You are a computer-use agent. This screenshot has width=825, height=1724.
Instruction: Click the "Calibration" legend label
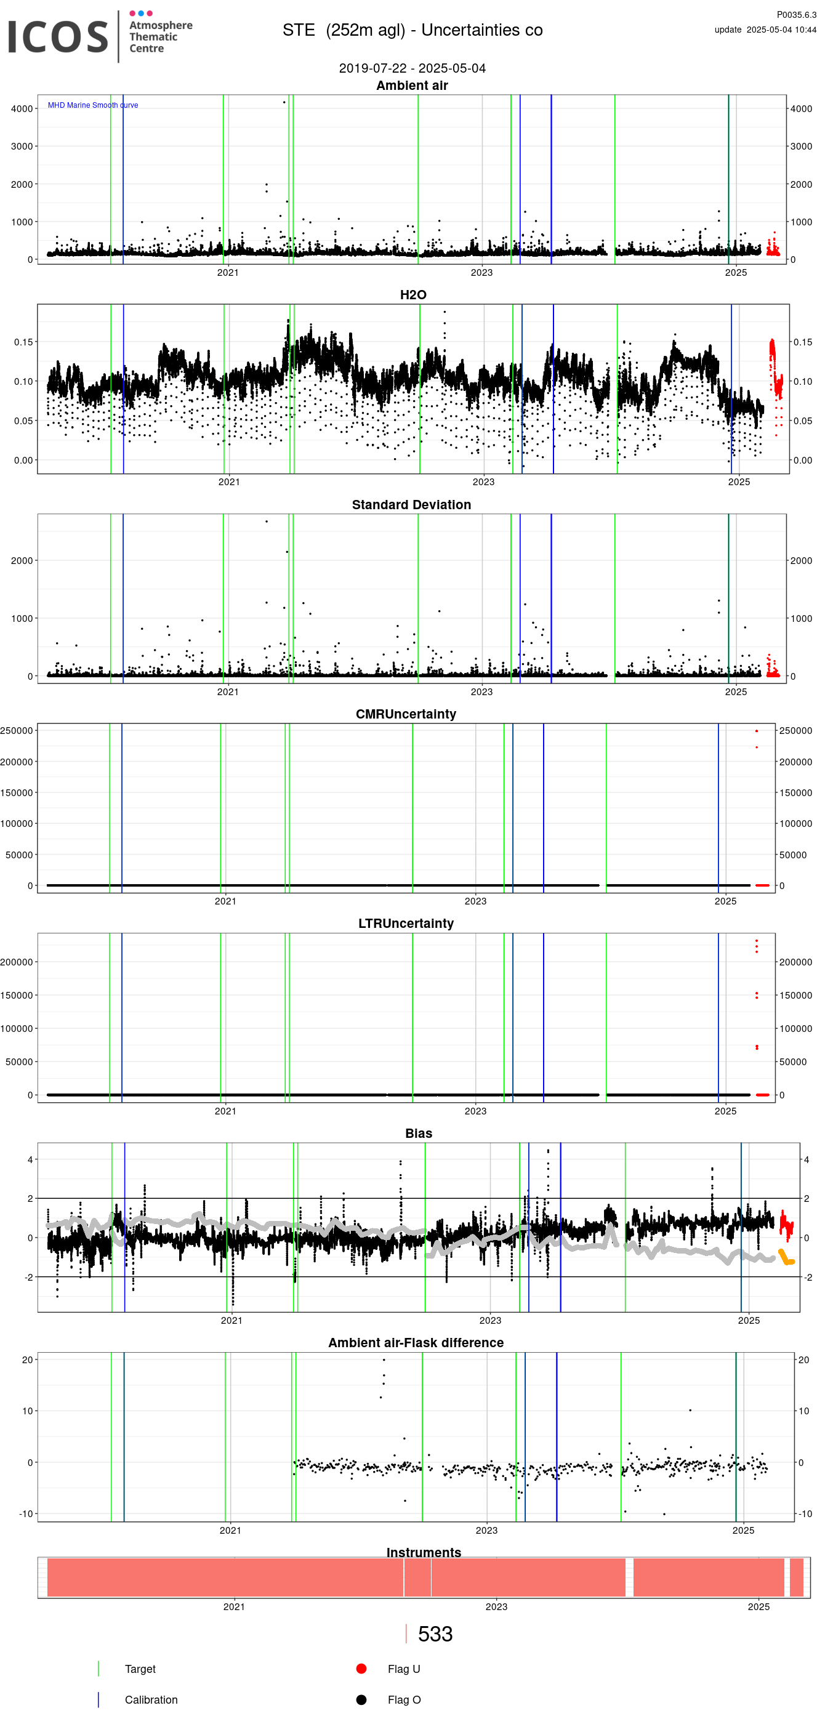[151, 1700]
